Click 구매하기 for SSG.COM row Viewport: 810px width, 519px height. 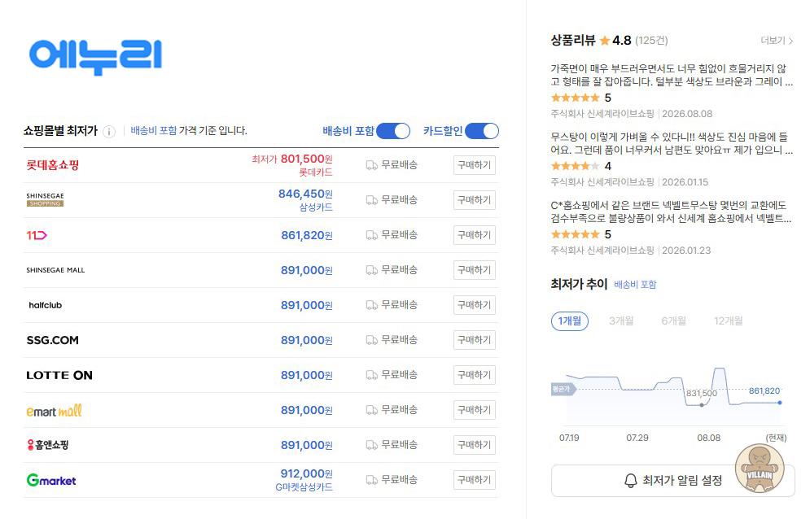(475, 340)
